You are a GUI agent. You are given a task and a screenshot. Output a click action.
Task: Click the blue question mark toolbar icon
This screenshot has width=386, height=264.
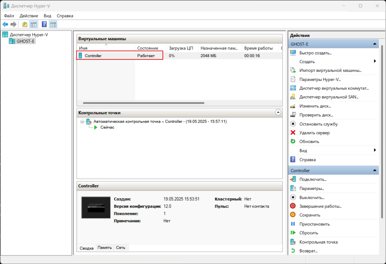(44, 24)
